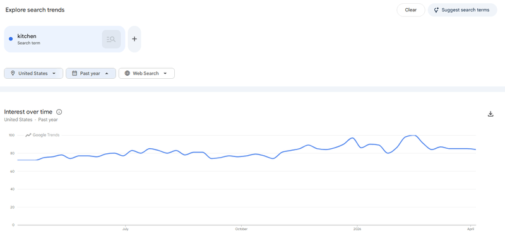505x239 pixels.
Task: Edit the kitchen search term
Action: [x=64, y=39]
